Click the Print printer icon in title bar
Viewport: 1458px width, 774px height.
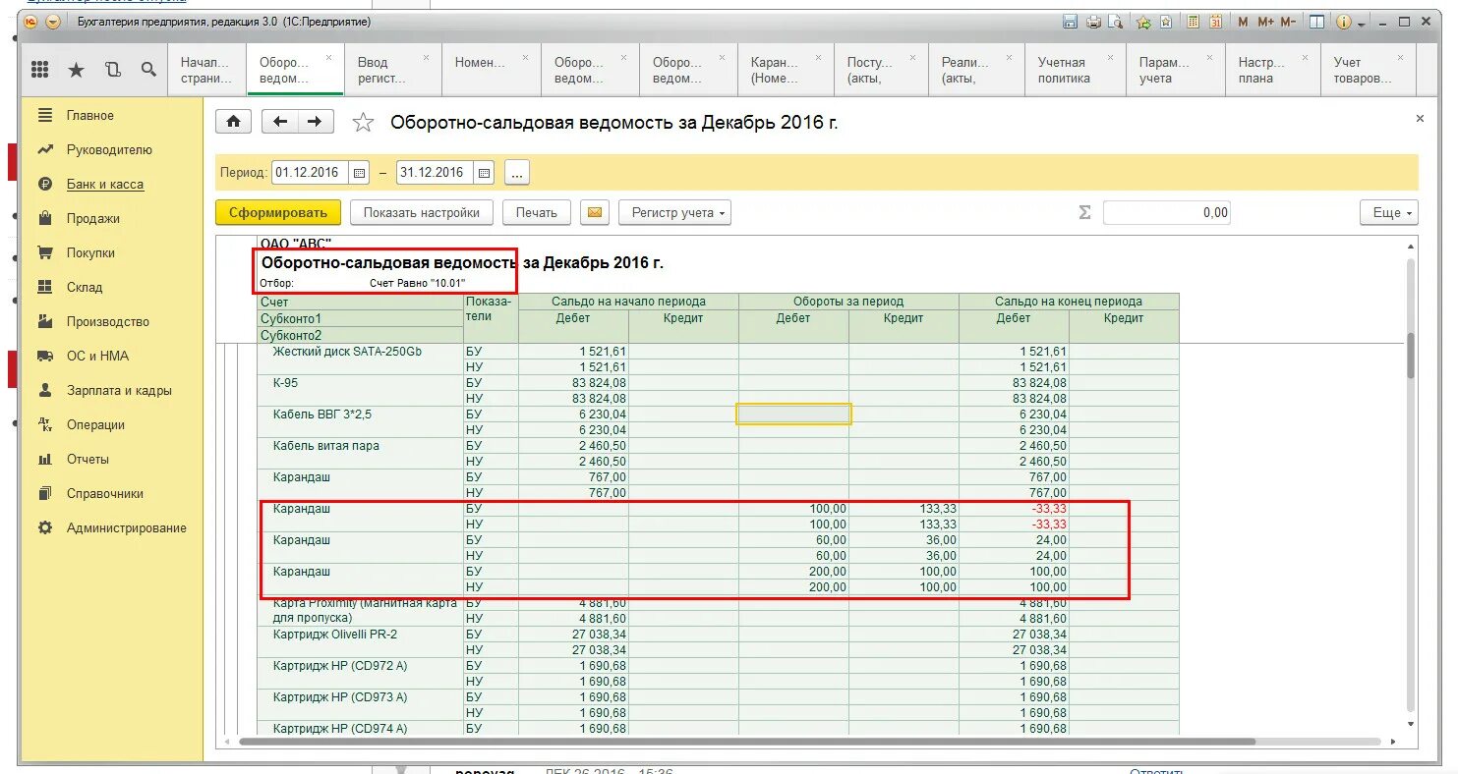pos(1093,22)
